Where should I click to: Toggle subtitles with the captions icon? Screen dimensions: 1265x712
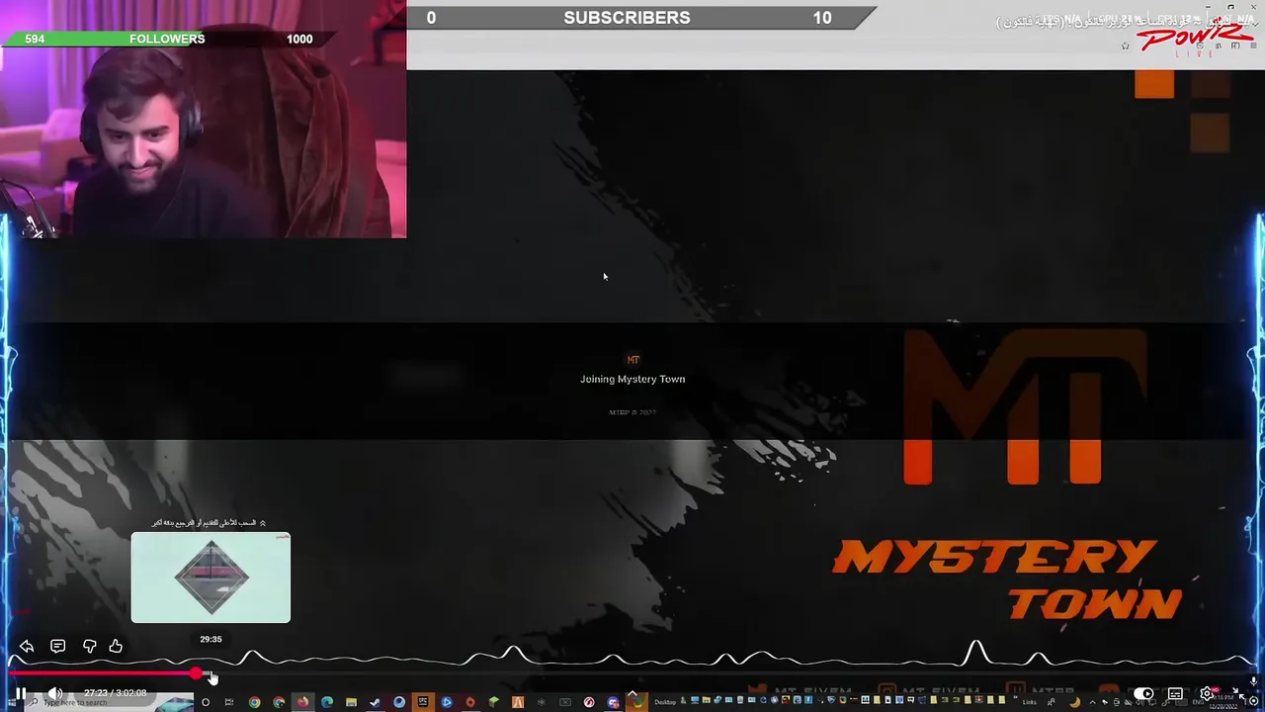point(1175,693)
